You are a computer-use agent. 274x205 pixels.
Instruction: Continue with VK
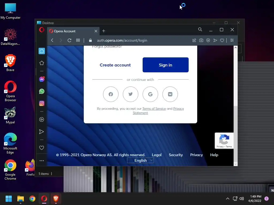[170, 94]
